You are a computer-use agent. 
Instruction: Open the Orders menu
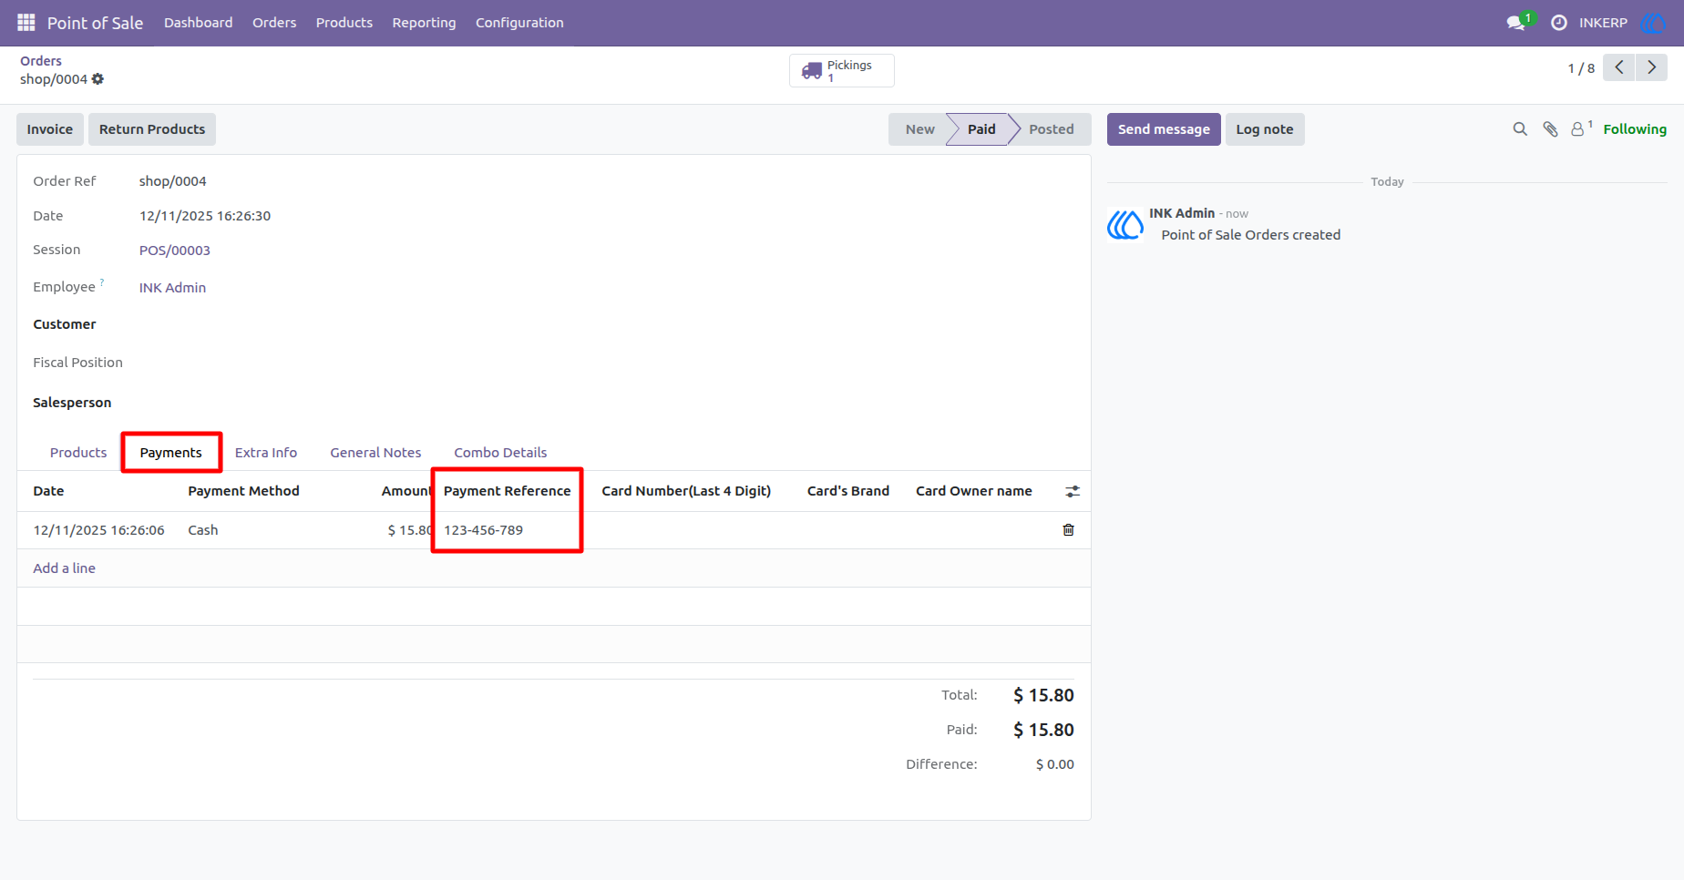coord(274,23)
